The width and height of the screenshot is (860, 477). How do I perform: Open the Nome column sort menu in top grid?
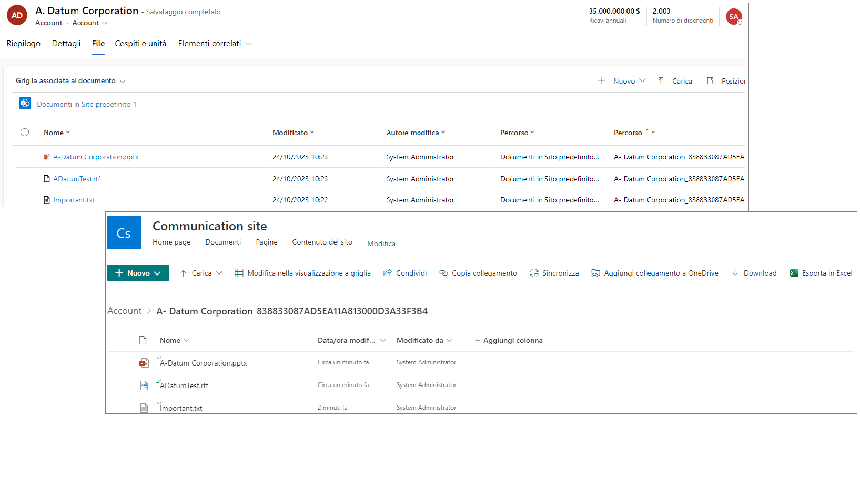(68, 133)
